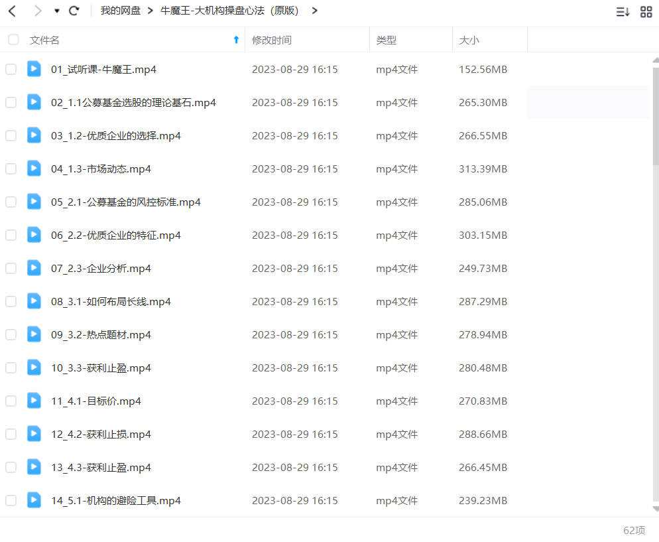Open the sort order options icon
The height and width of the screenshot is (542, 659).
click(x=623, y=12)
